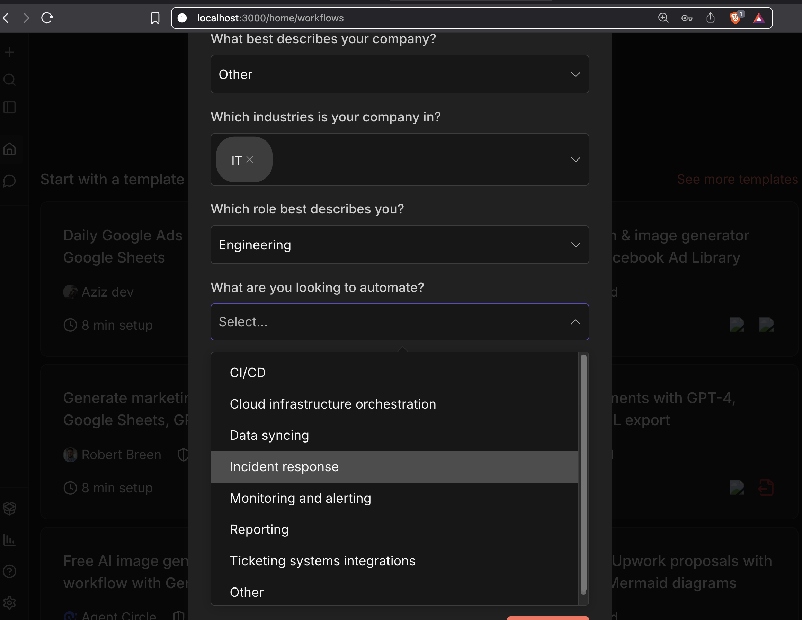This screenshot has height=620, width=802.
Task: Select Data syncing from the list
Action: (x=269, y=435)
